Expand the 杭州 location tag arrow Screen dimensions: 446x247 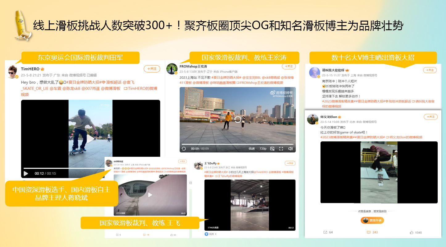(x=216, y=234)
